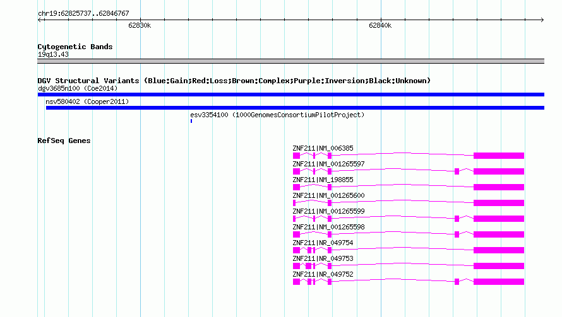
Task: Click the chr19:62825737..62846767 coordinate label
Action: (83, 13)
